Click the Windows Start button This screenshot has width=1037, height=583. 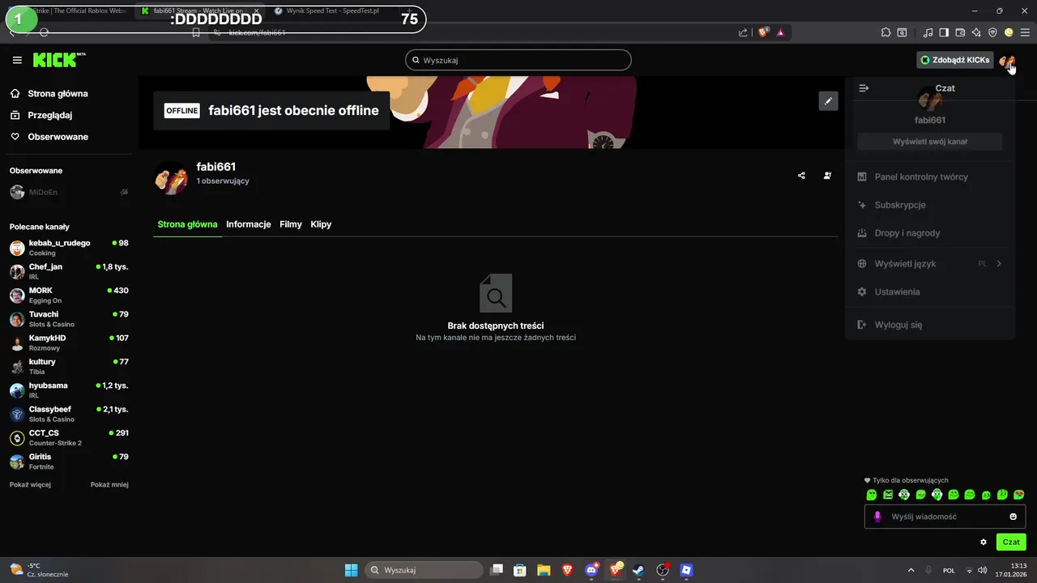[352, 570]
